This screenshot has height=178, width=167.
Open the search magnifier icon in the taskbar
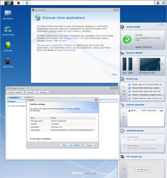163,3
